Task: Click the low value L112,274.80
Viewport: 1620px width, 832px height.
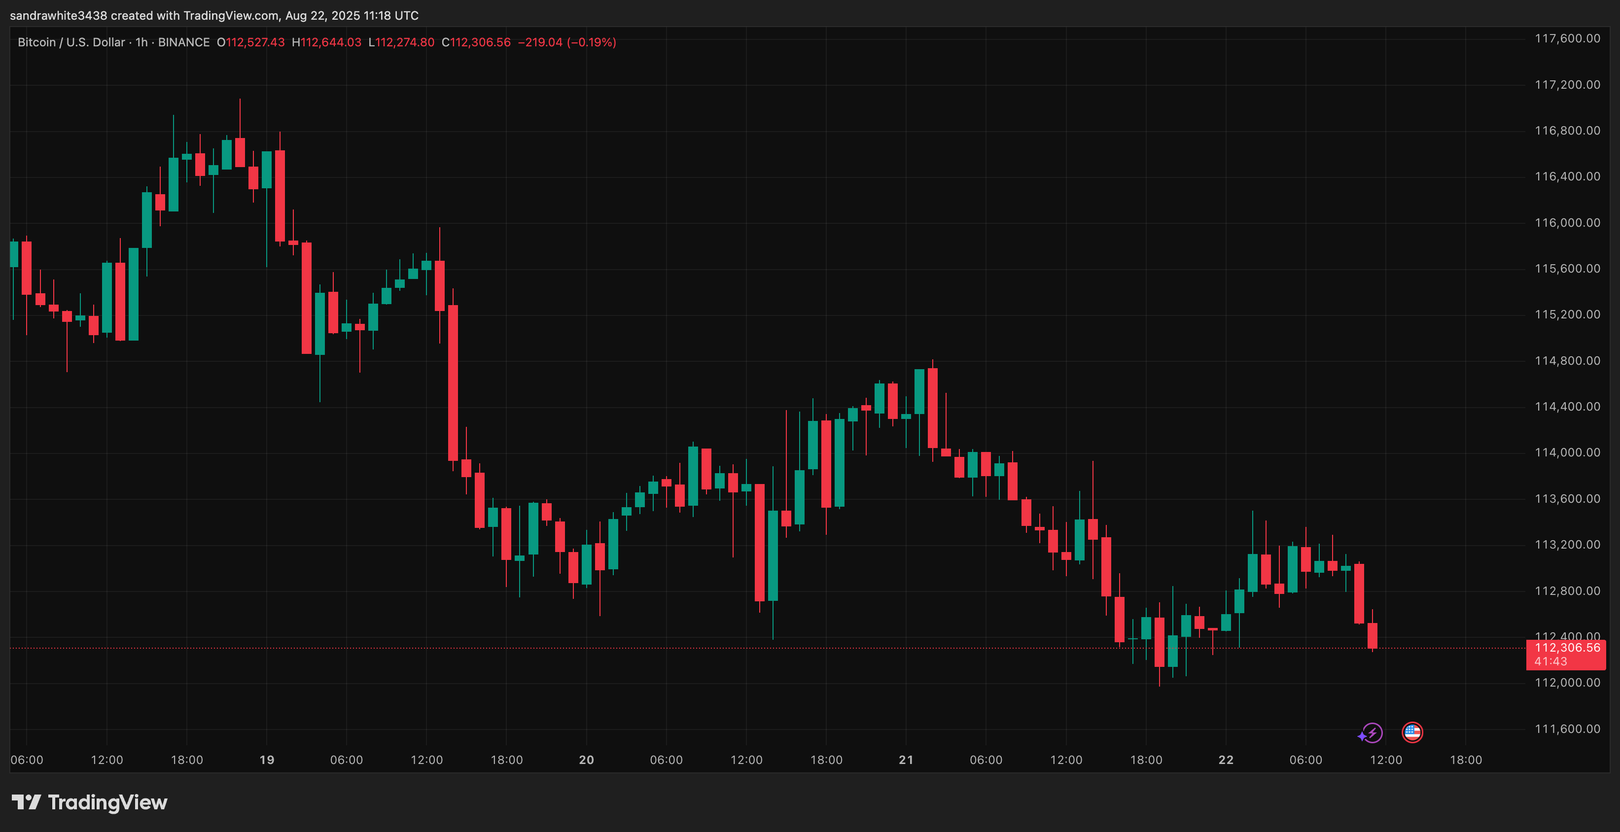Action: pyautogui.click(x=401, y=42)
